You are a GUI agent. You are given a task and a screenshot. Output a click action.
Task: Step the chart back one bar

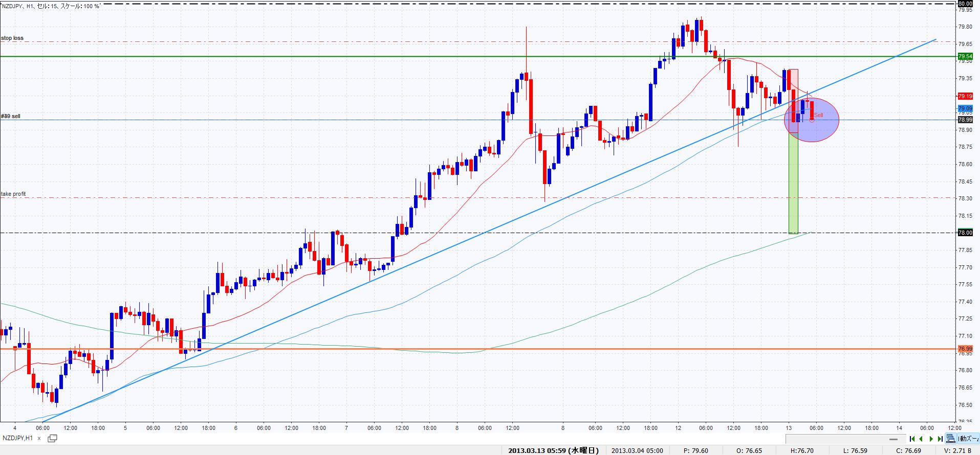921,439
